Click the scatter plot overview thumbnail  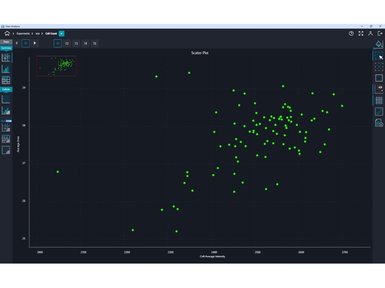click(56, 66)
